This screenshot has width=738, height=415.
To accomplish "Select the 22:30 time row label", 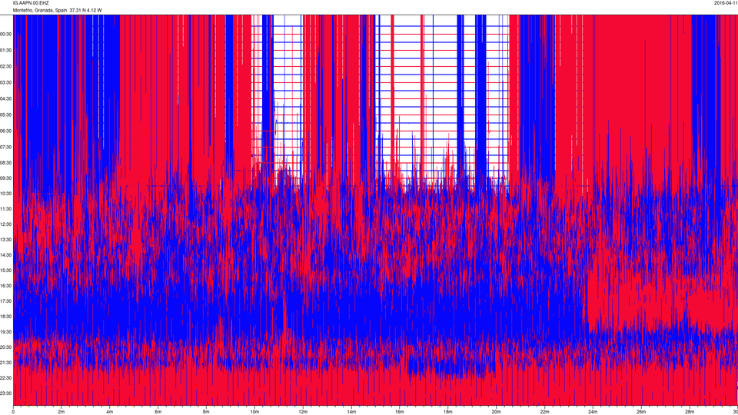I will click(5, 378).
